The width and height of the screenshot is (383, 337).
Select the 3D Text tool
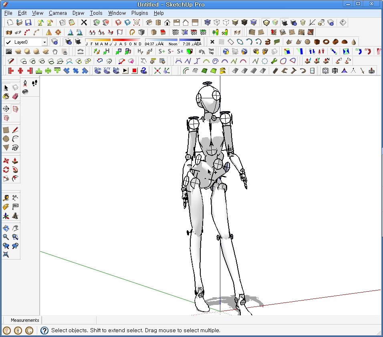click(15, 216)
